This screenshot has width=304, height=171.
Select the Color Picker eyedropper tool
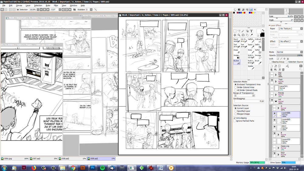(x=251, y=35)
